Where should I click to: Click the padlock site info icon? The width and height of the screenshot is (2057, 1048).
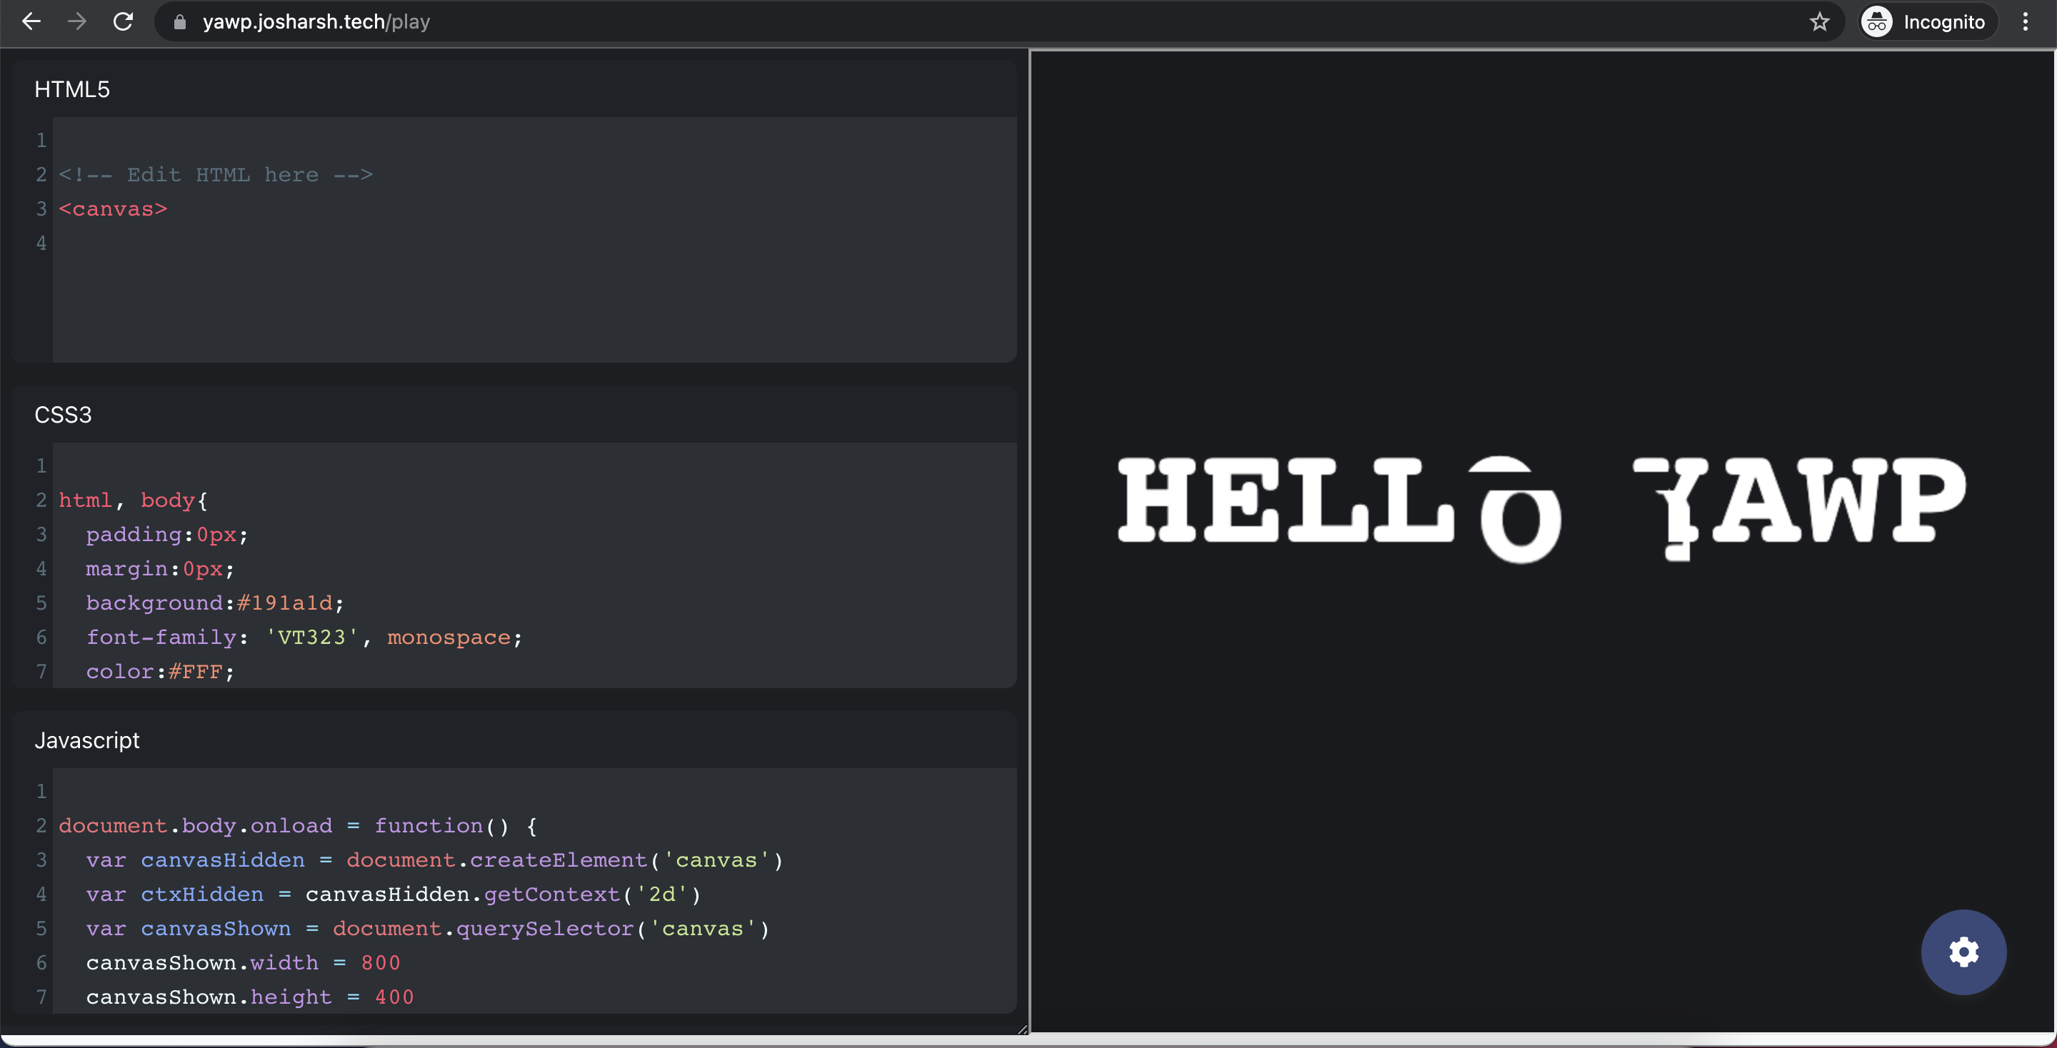point(180,21)
